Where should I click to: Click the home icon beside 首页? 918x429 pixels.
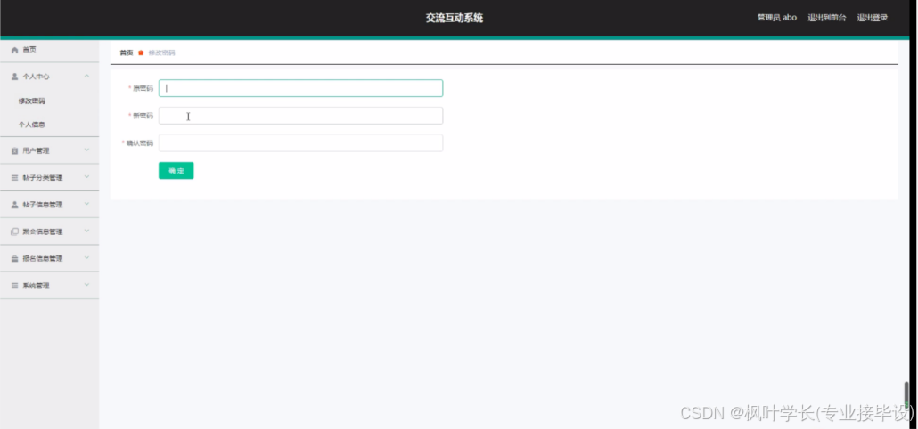pos(14,50)
